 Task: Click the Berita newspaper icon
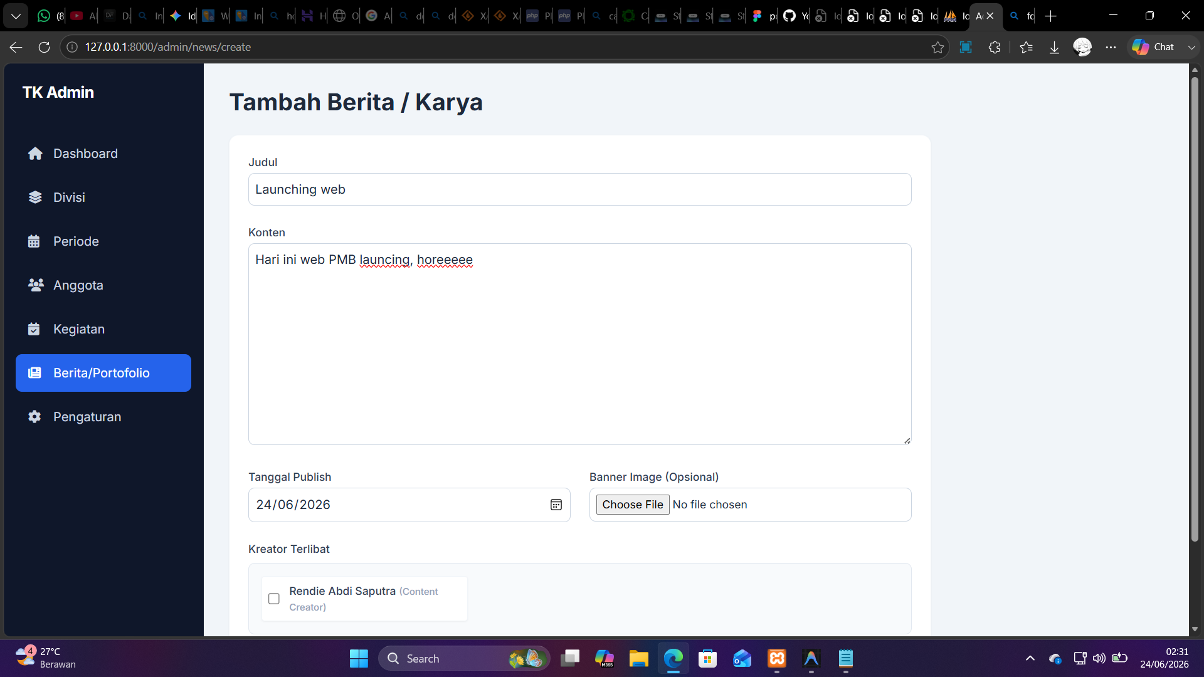click(x=34, y=373)
